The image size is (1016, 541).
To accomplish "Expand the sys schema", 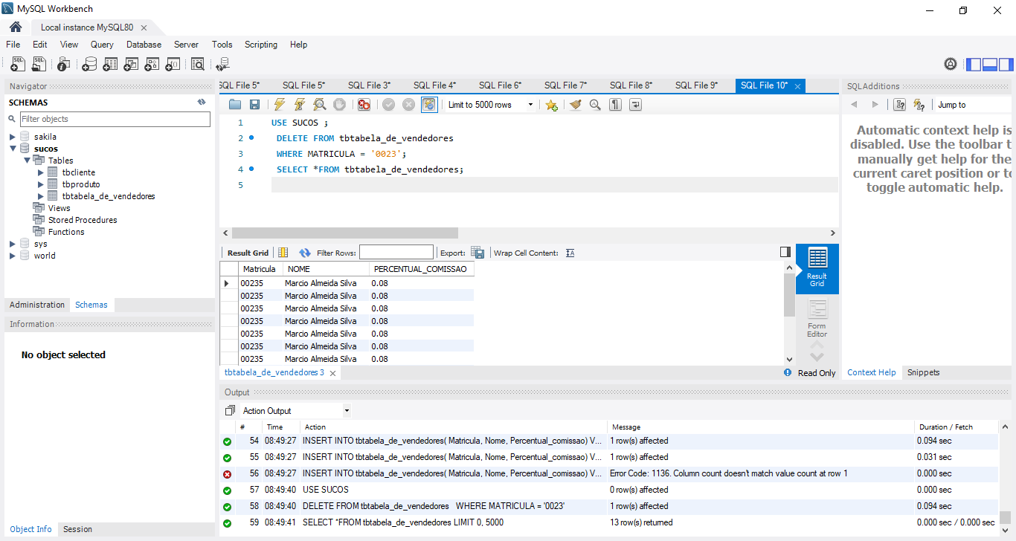I will (x=13, y=244).
